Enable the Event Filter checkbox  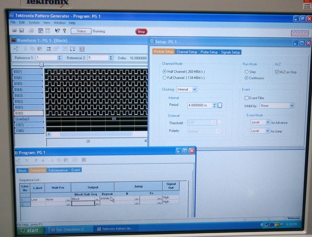246,98
